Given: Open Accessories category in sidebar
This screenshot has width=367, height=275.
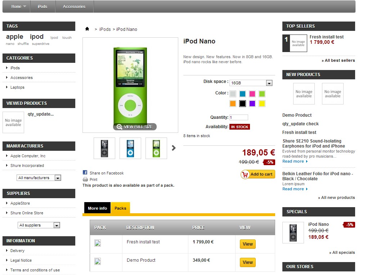Looking at the screenshot, I should 22,78.
